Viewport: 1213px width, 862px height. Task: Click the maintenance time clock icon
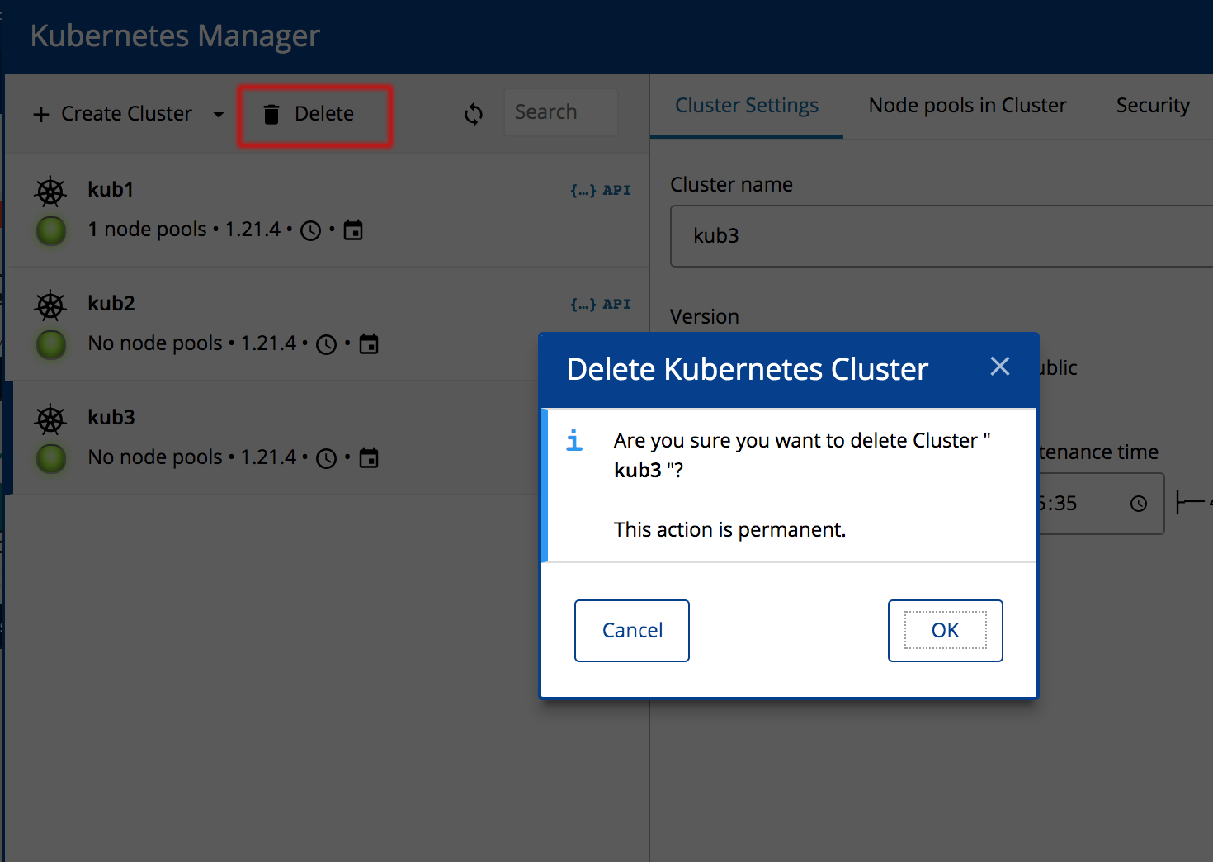(x=1139, y=504)
